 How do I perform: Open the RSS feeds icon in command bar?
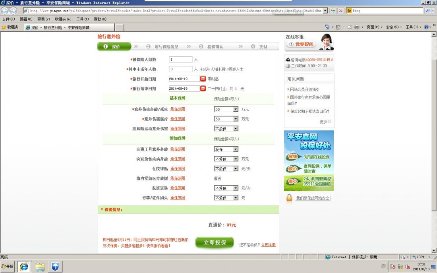(x=338, y=27)
